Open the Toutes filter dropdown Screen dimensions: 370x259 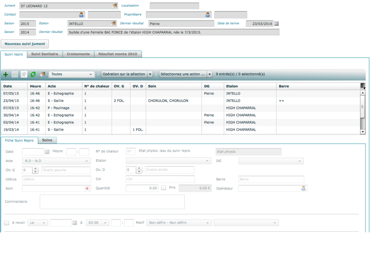(71, 74)
